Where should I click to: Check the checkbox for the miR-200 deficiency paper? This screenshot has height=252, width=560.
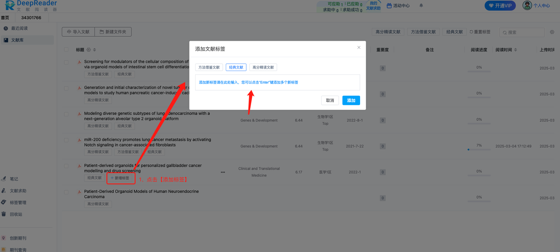click(66, 140)
